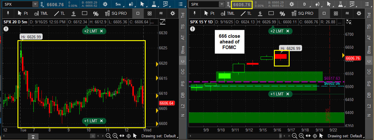Select the percent measure tool in the daily chart
The height and width of the screenshot is (140, 374).
coord(282,13)
